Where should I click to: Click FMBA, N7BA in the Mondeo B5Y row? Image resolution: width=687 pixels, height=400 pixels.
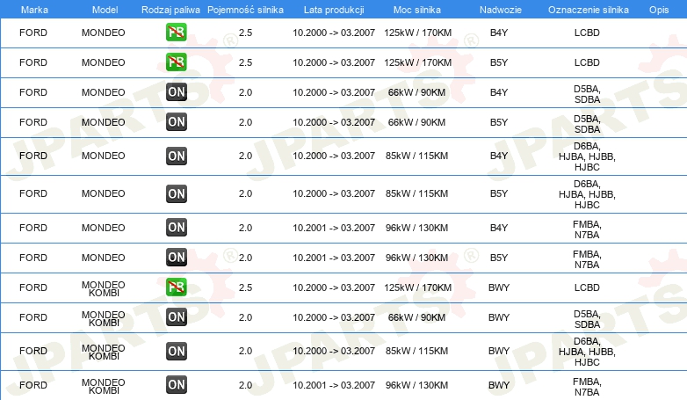click(587, 259)
